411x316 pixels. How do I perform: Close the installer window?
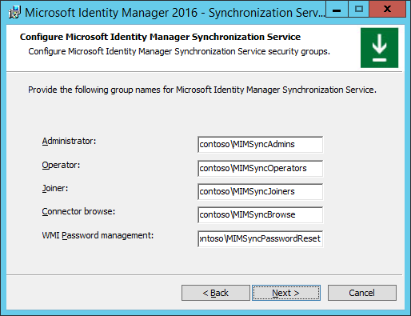click(x=388, y=9)
